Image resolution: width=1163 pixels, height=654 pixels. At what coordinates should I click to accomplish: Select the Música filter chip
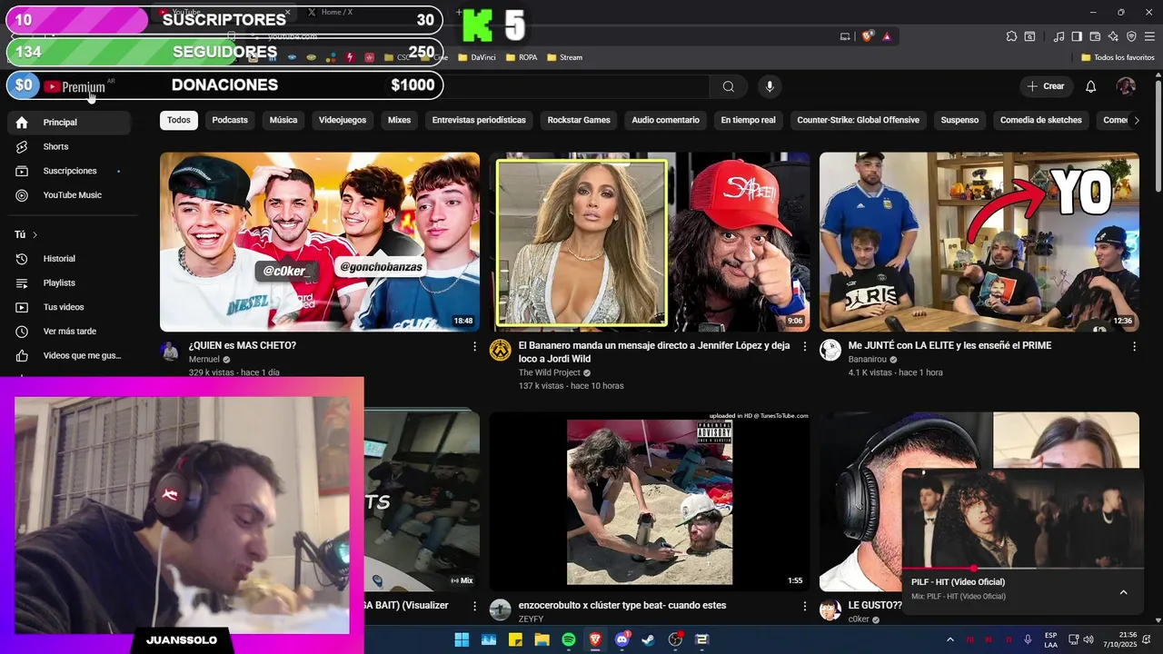(x=283, y=120)
